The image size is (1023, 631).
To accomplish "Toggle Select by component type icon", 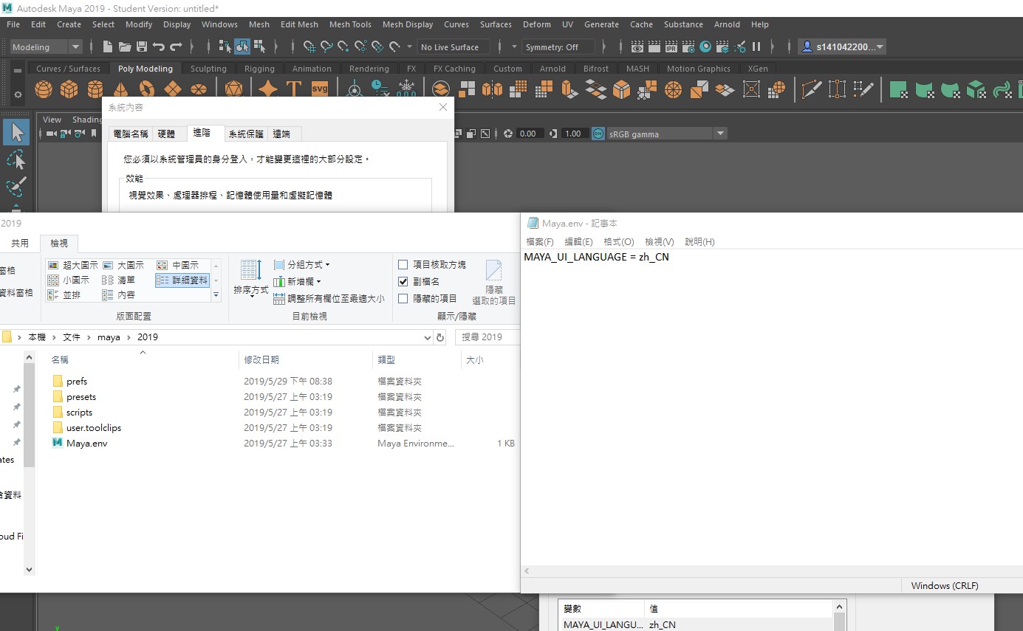I will tap(259, 46).
